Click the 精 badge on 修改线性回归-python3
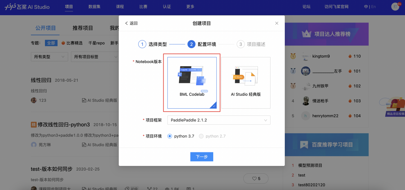This screenshot has height=190, width=405. 34,124
